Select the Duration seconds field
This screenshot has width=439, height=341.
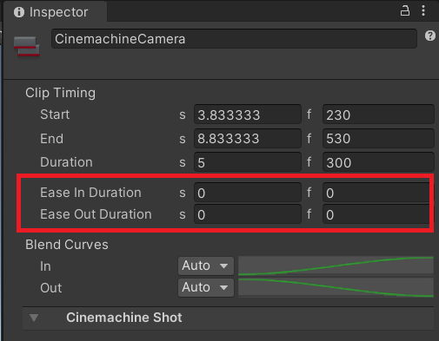[x=248, y=162]
